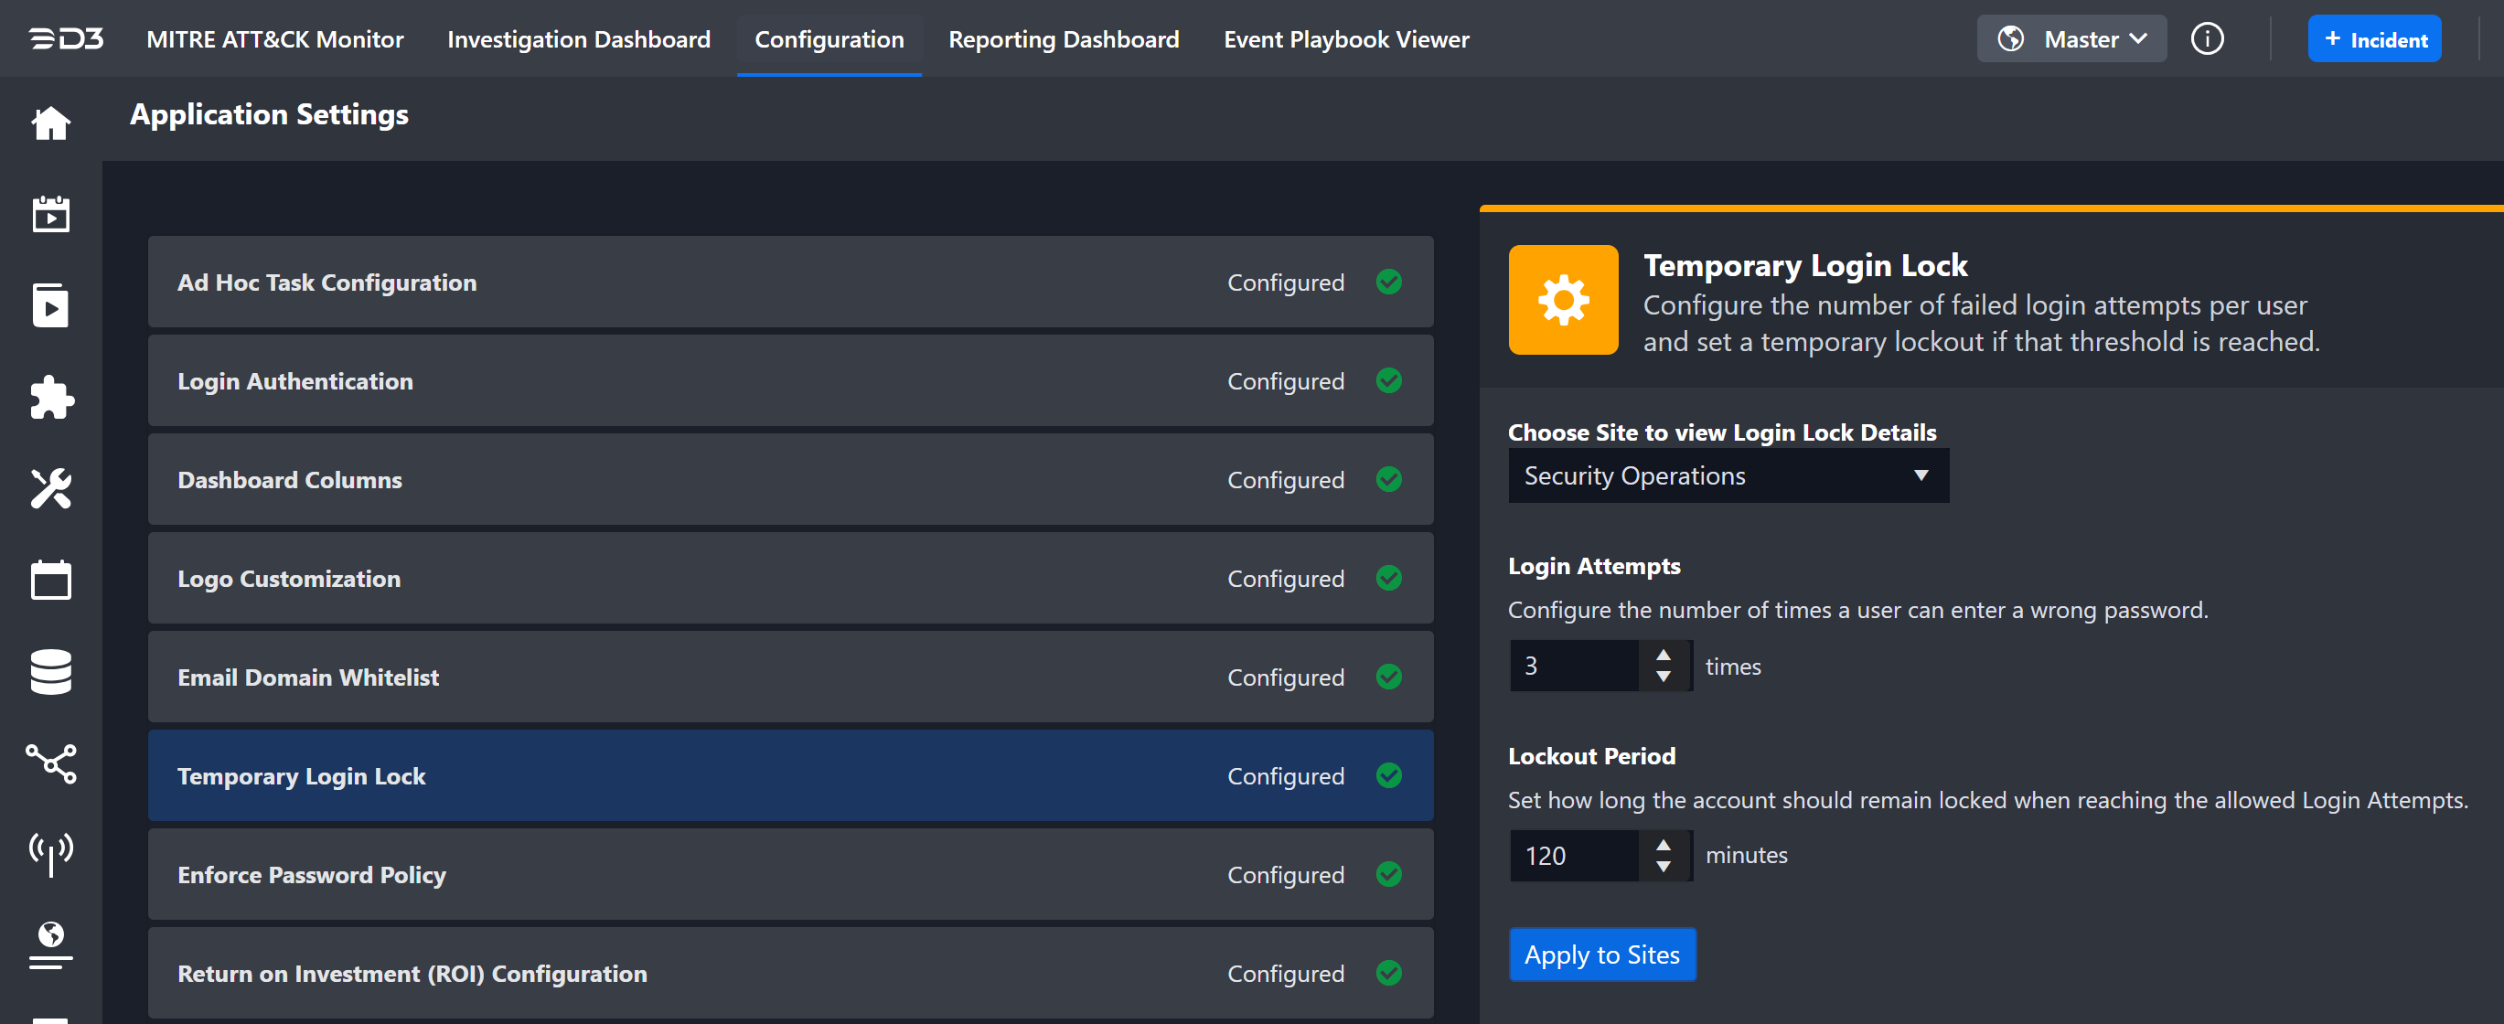Open the antenna signal sidebar icon
The image size is (2504, 1024).
pos(50,853)
